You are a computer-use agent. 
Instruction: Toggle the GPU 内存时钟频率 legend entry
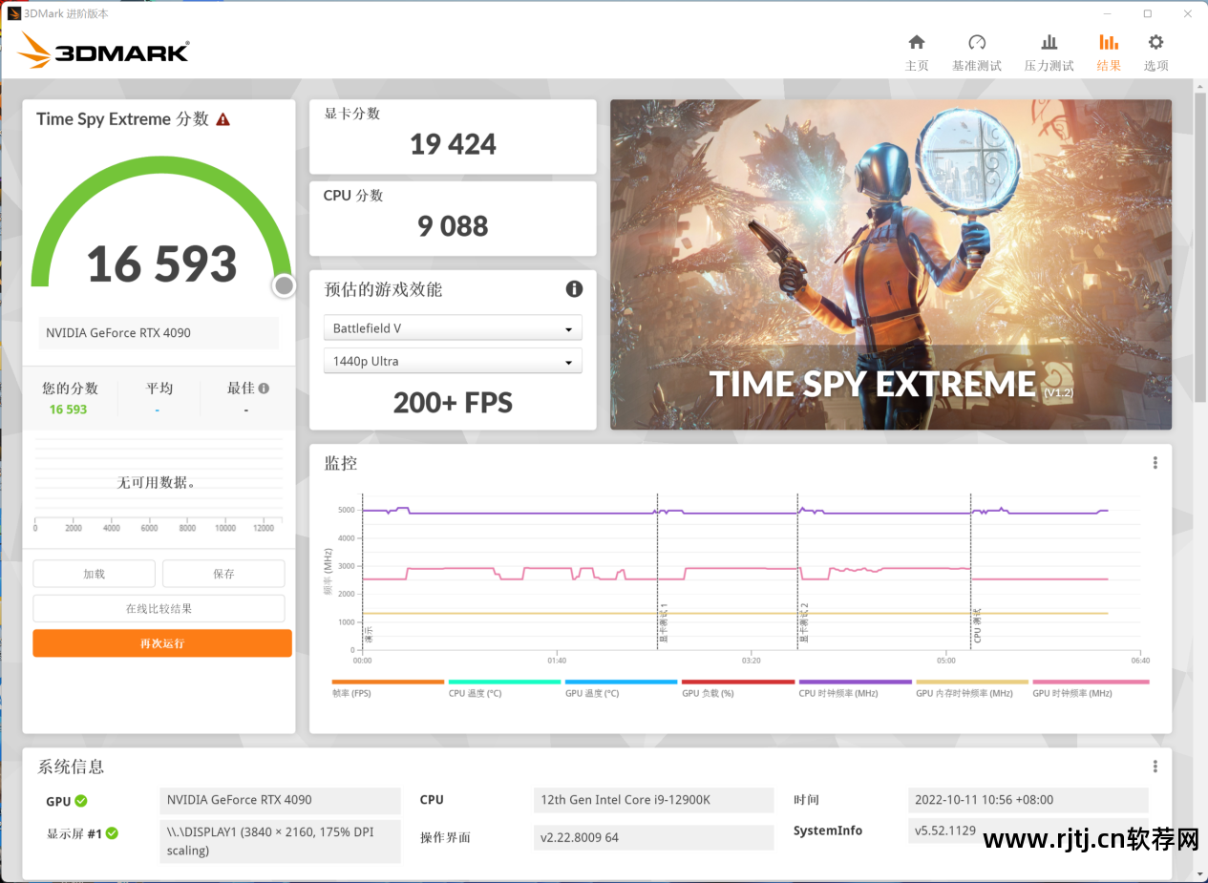tap(972, 688)
